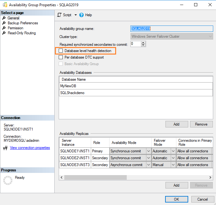This screenshot has width=216, height=205.
Task: Click the Cancel button
Action: pos(202,199)
